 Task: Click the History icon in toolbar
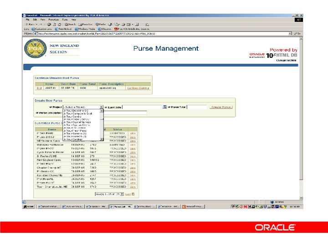pos(110,25)
